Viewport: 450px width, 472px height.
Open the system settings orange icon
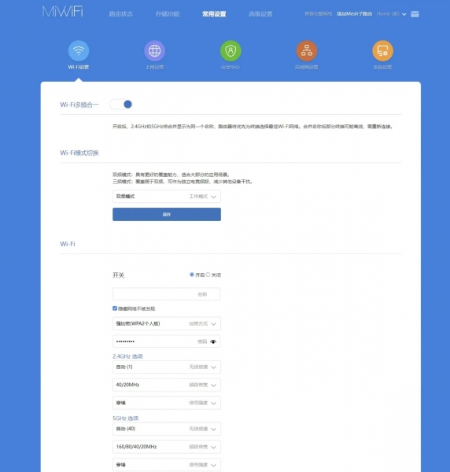tap(382, 50)
